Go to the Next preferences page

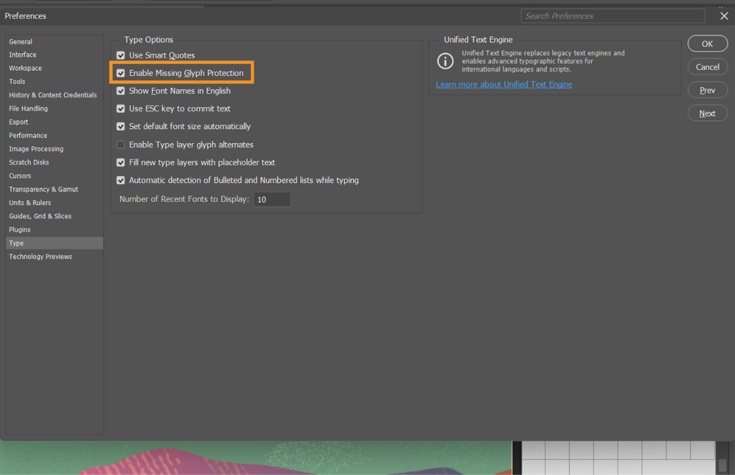(708, 113)
